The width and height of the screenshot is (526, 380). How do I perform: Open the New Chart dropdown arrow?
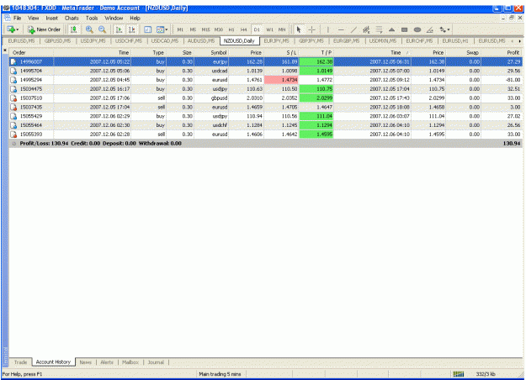tap(18, 29)
